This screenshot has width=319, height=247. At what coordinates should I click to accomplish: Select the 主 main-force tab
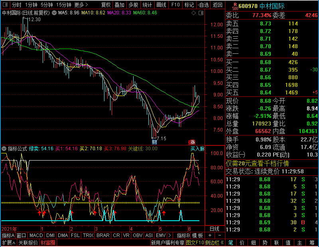pos(300,243)
